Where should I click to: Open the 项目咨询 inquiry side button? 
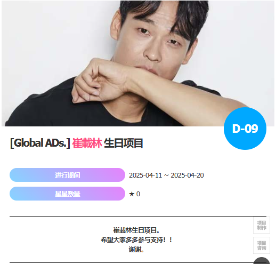[262, 245]
